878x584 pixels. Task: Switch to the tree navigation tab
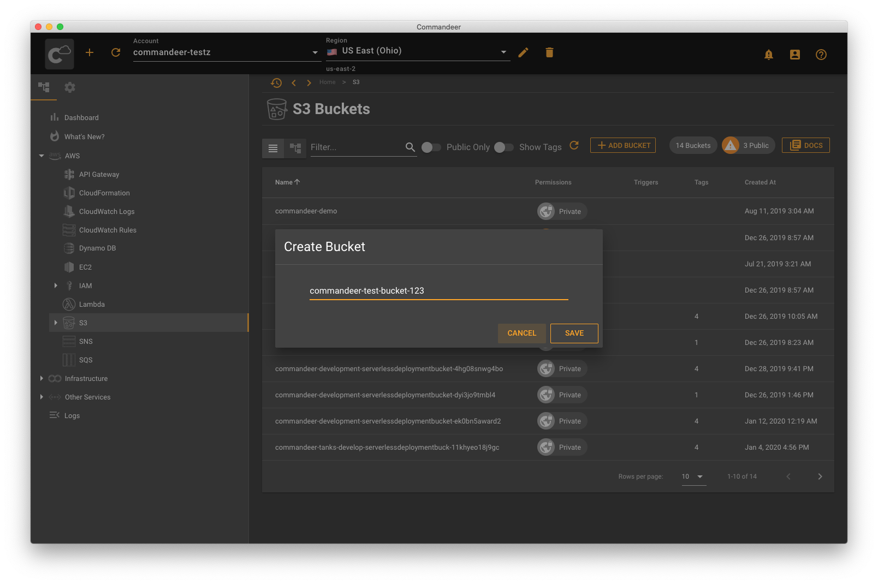pos(44,87)
